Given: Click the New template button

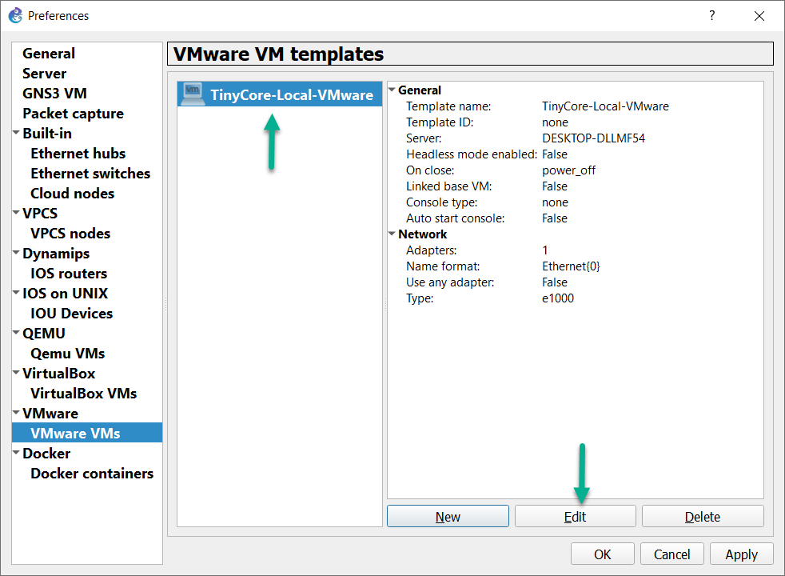Looking at the screenshot, I should (x=448, y=516).
